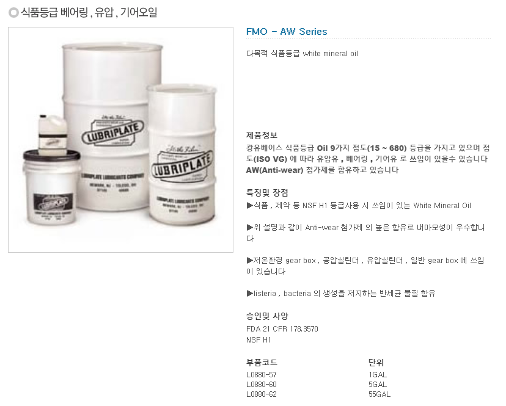Click the 제품정보 section heading

coord(262,135)
